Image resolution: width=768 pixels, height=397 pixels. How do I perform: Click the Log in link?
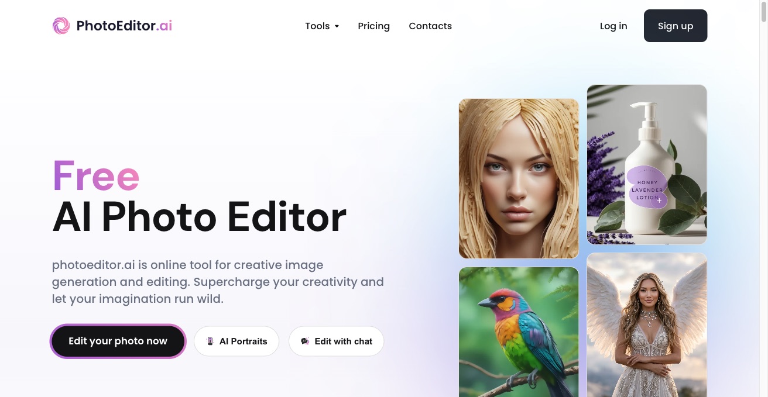coord(613,26)
